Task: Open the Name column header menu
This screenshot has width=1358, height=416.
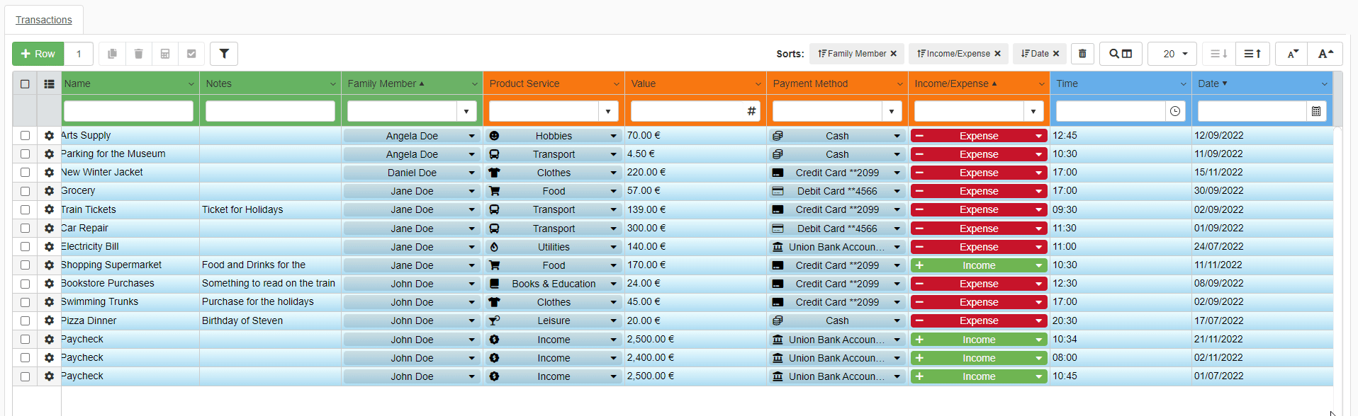Action: click(x=191, y=84)
